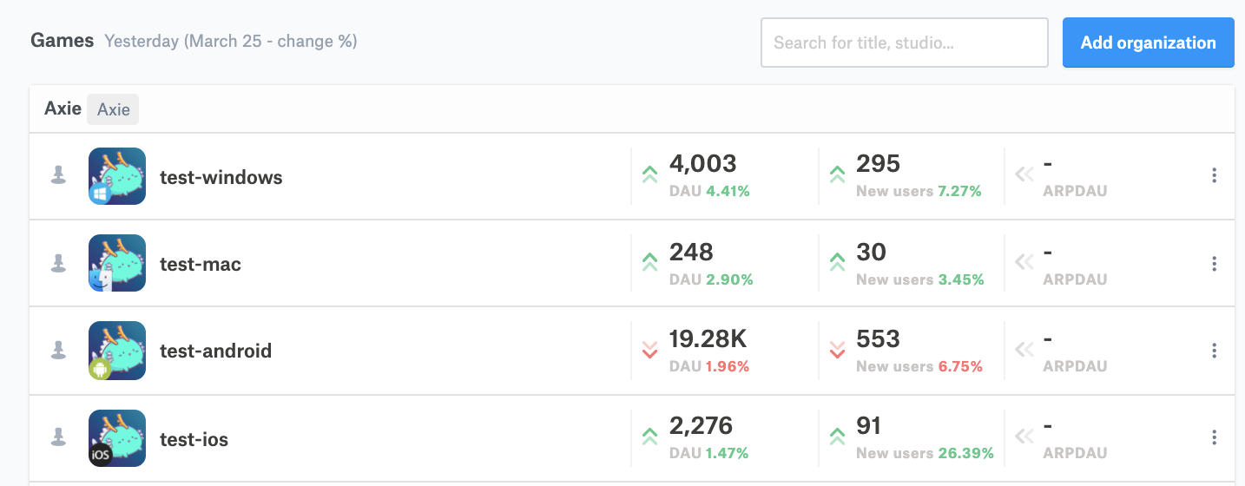The width and height of the screenshot is (1245, 486).
Task: Select the Axie studio tag
Action: [113, 109]
